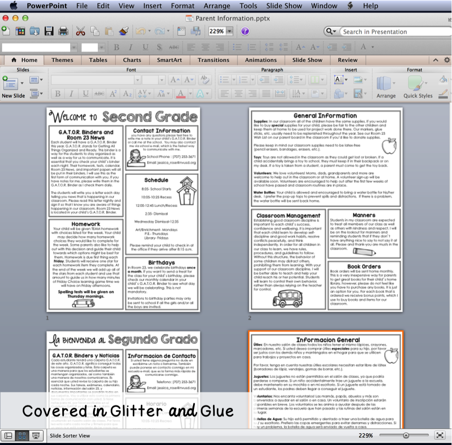452x445 pixels.
Task: Switch to Slide Show view button
Action: click(36, 436)
